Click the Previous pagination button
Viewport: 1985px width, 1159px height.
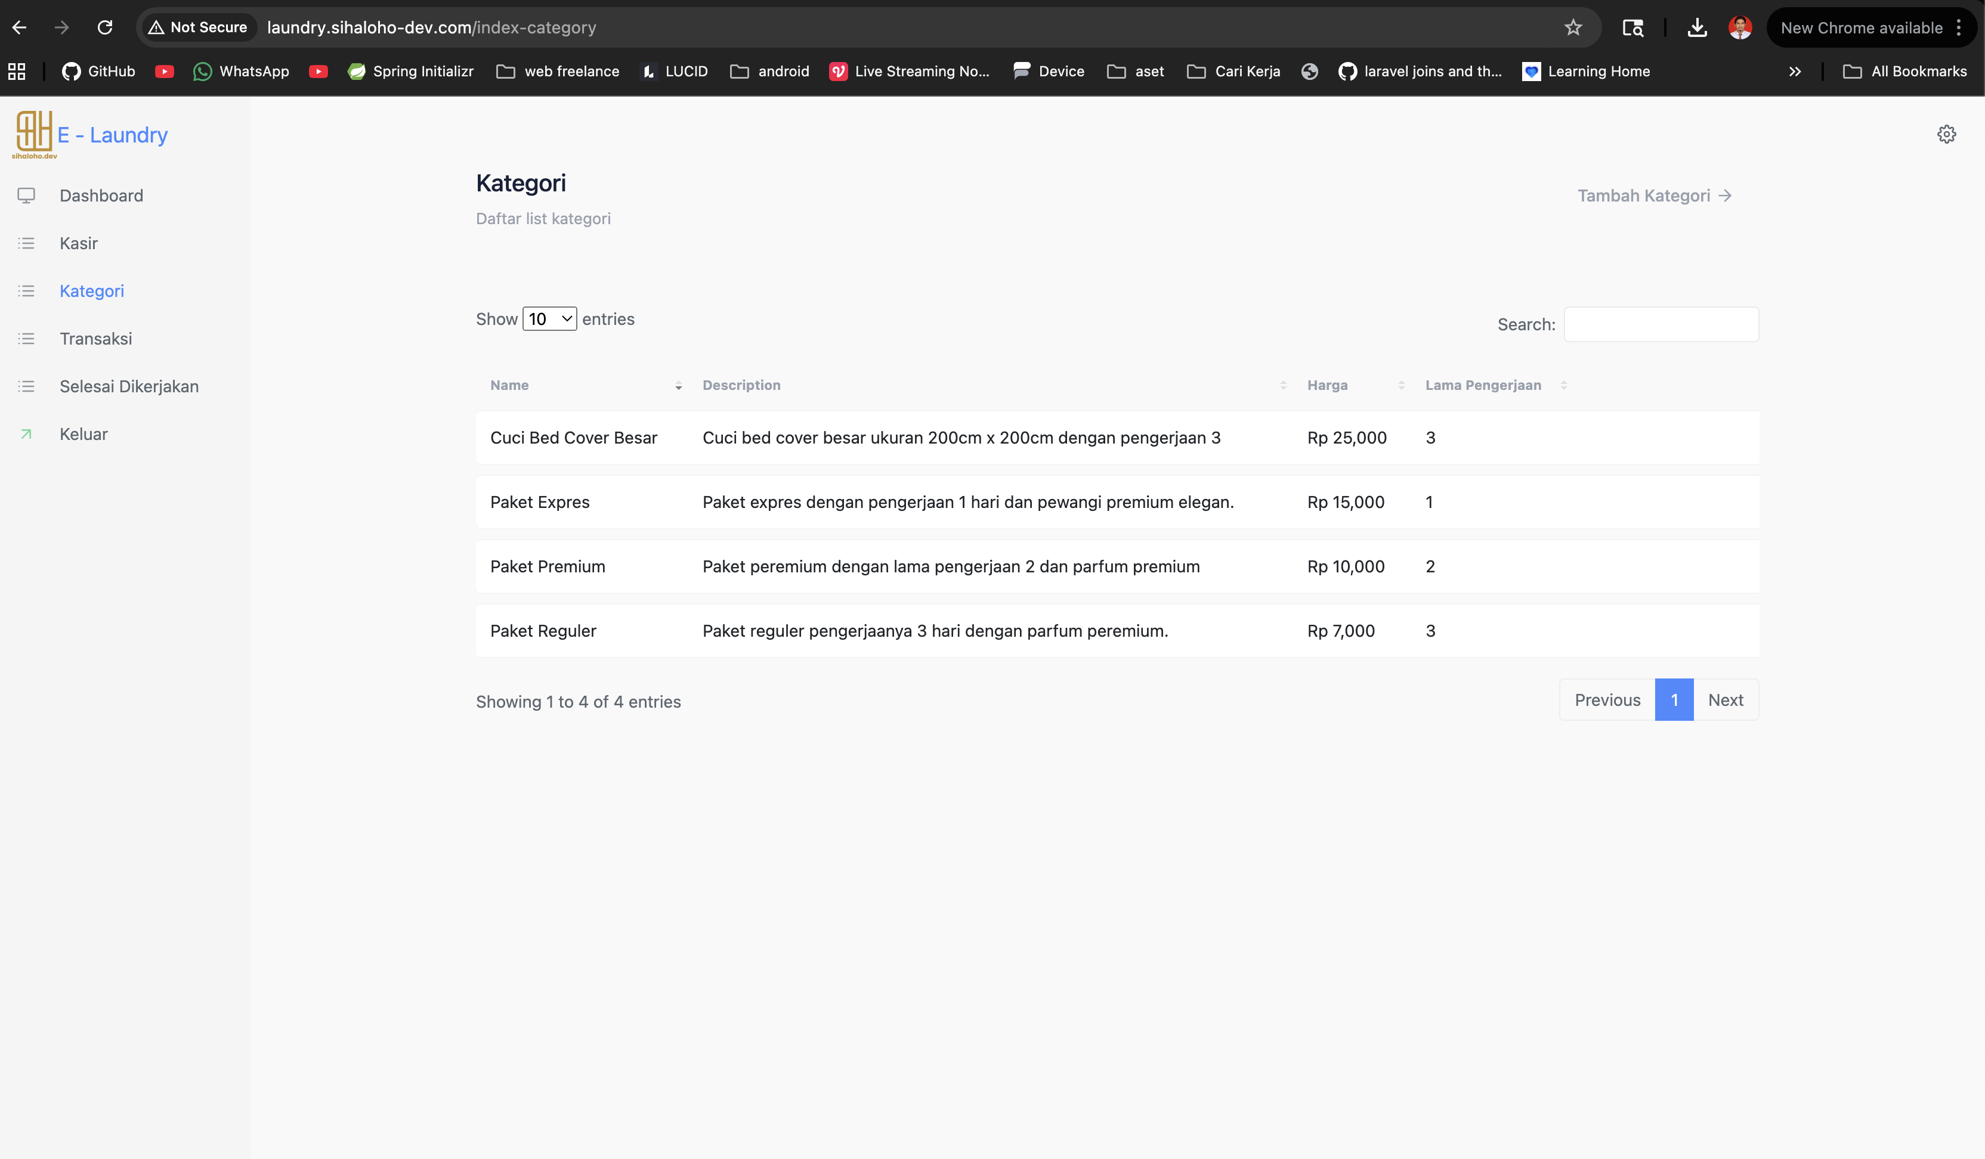[x=1607, y=700]
